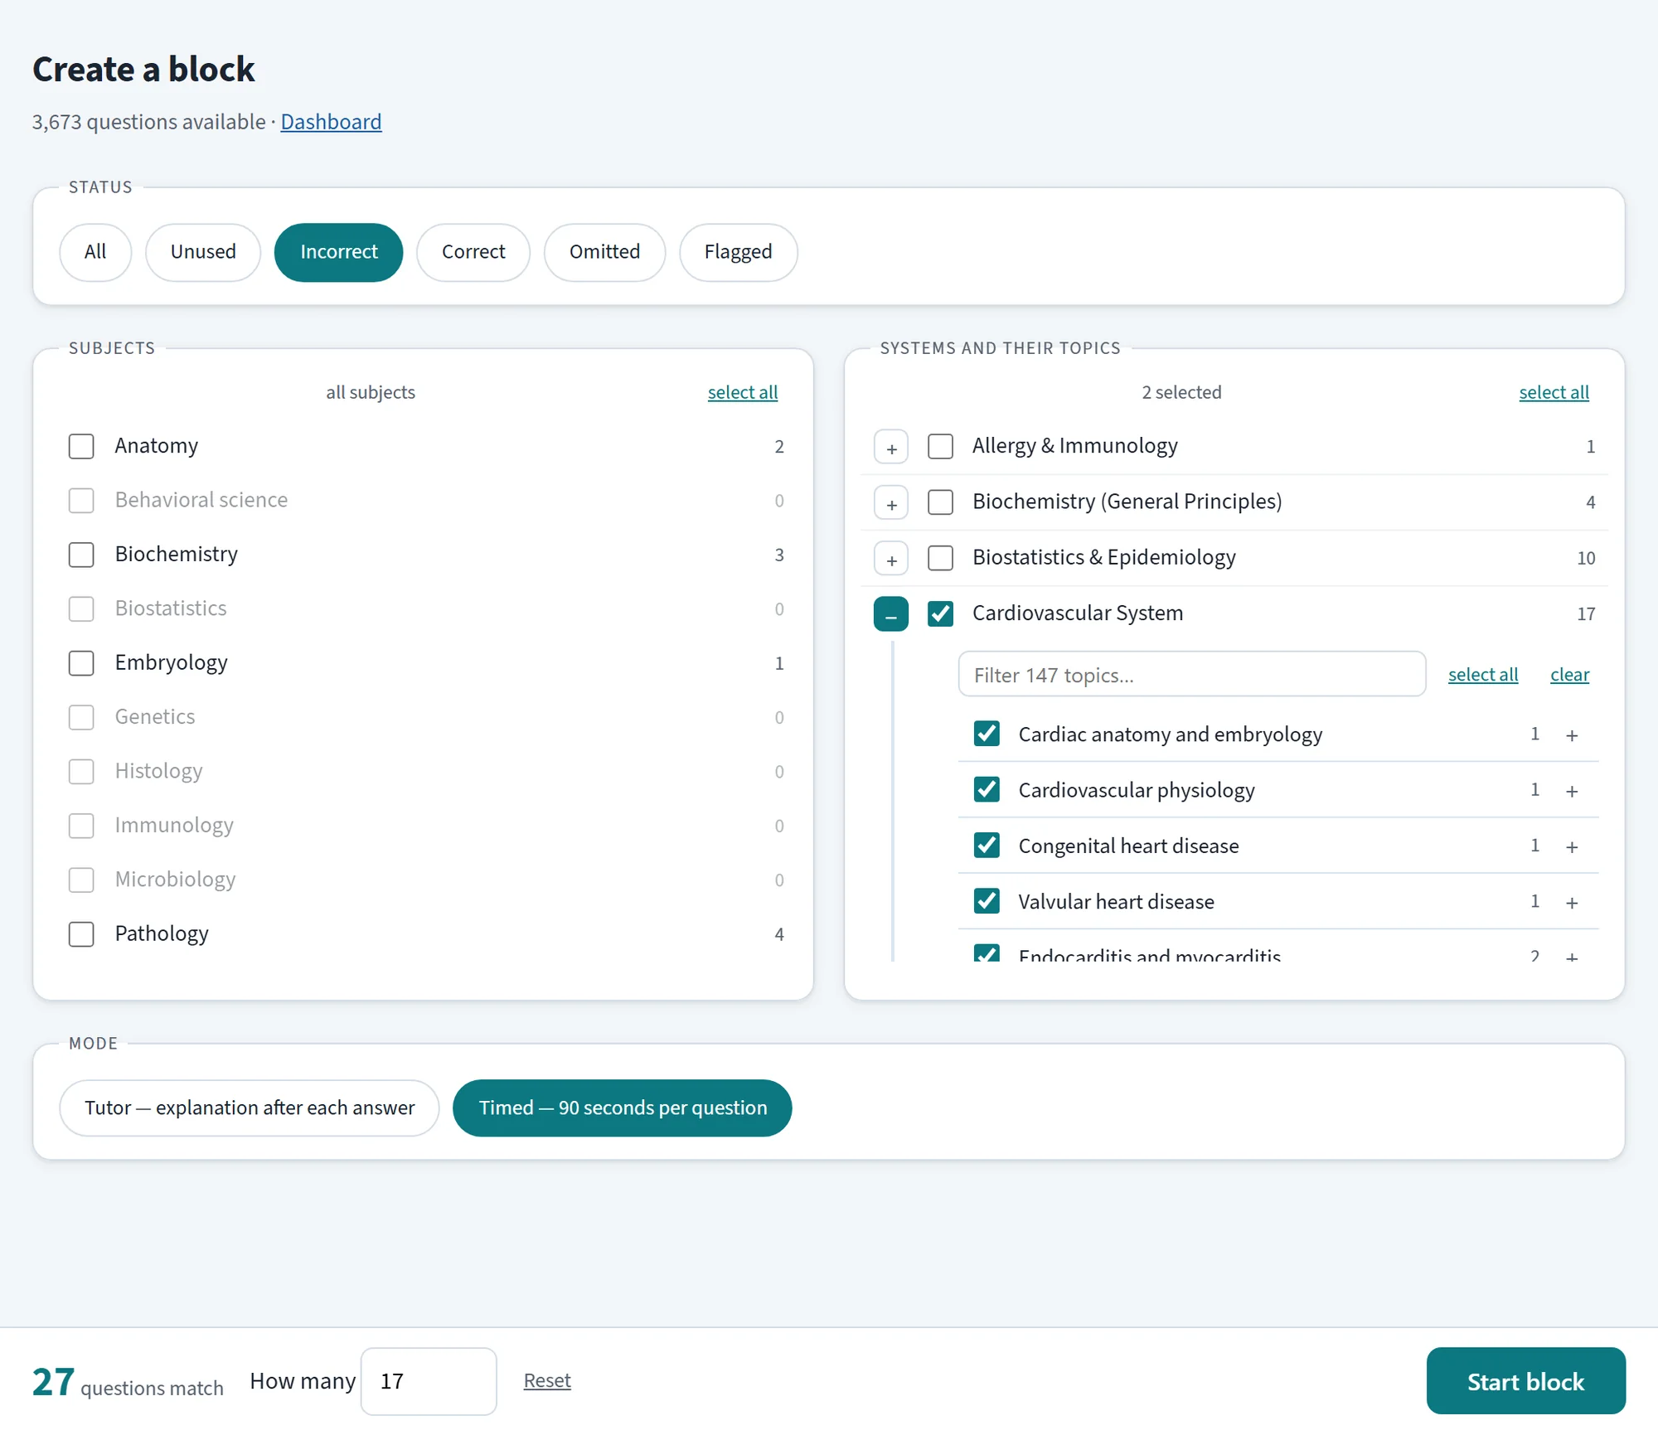
Task: Click the Behavioral science subject label
Action: (x=201, y=500)
